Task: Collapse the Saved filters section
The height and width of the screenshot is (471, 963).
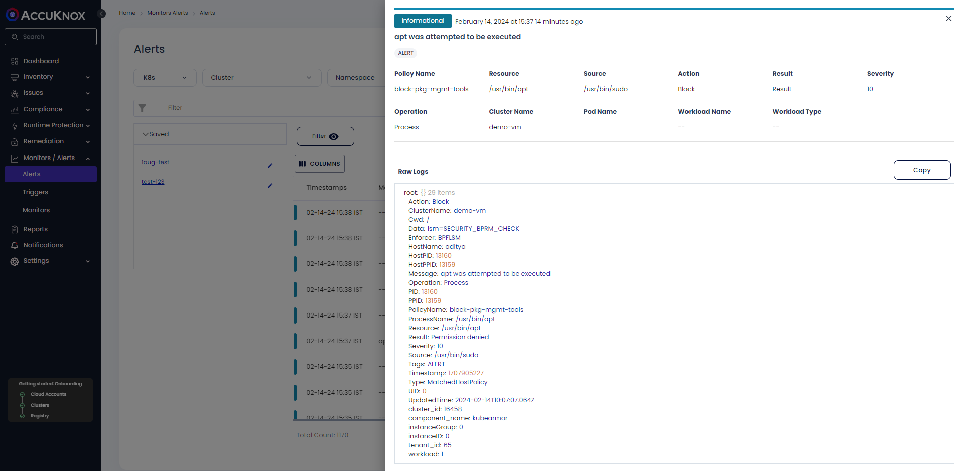Action: 147,134
